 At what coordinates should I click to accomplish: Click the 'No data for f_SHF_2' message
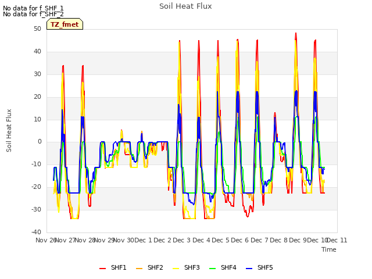pos(33,14)
